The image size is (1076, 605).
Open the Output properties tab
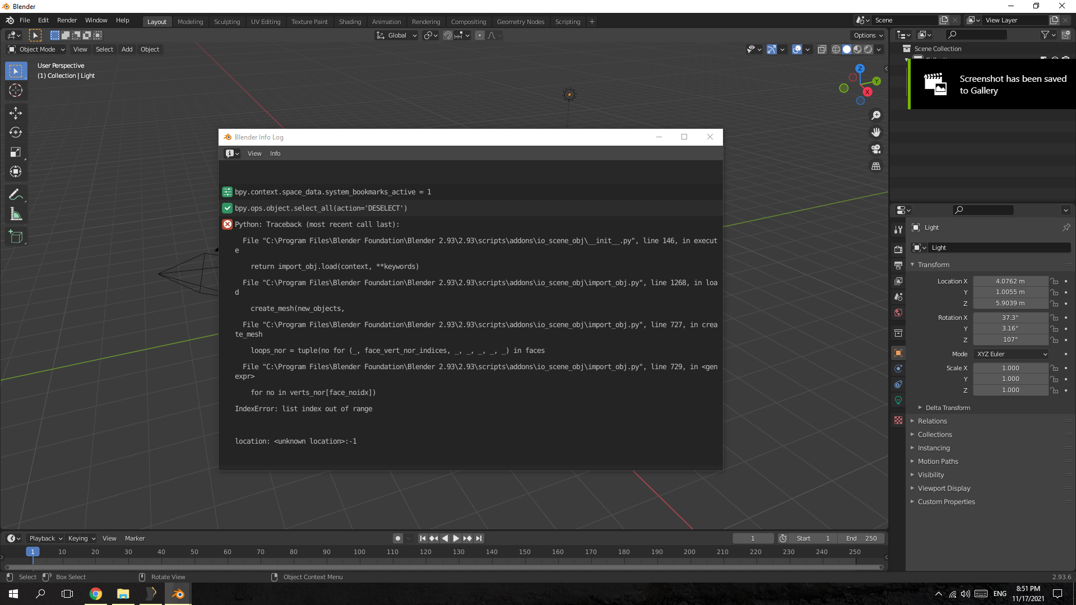(898, 265)
